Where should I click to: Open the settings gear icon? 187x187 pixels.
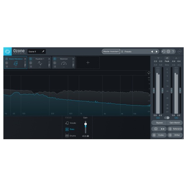click(168, 52)
